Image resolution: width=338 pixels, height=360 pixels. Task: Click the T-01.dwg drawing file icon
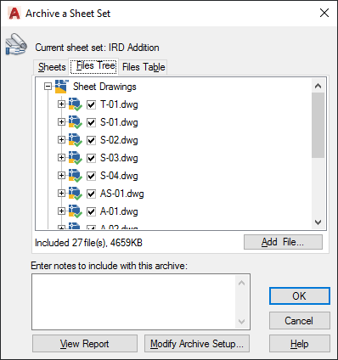coord(76,104)
